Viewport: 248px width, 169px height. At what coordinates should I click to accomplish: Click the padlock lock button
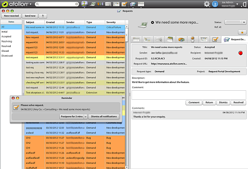[242, 32]
